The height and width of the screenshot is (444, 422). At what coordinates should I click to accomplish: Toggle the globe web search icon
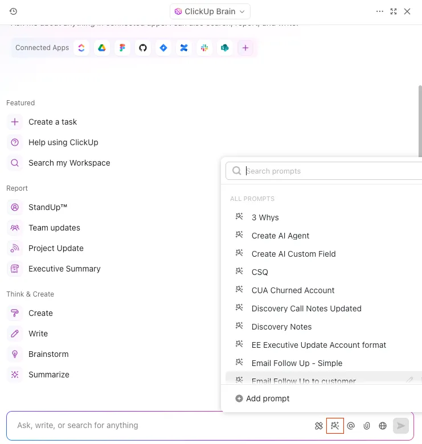click(x=383, y=426)
